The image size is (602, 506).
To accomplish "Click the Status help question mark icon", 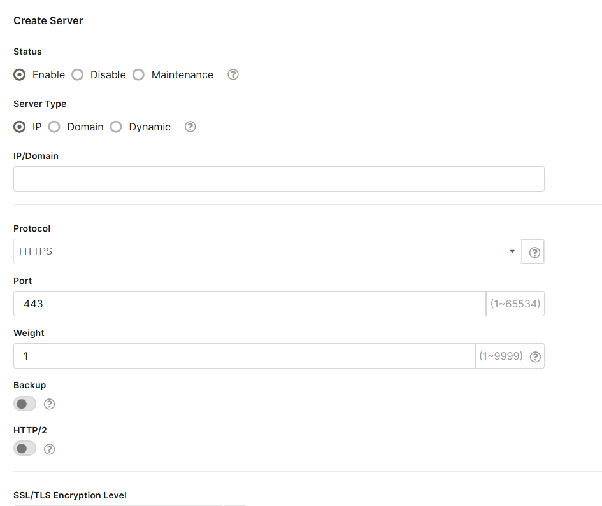I will click(x=233, y=74).
